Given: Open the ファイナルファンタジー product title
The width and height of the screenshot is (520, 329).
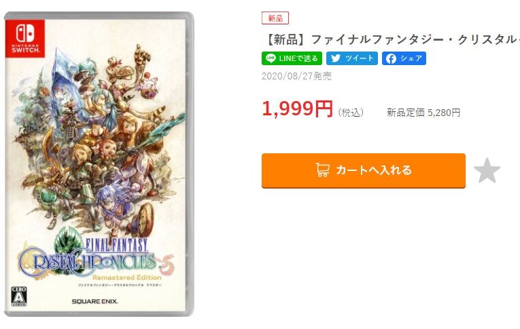Looking at the screenshot, I should 392,40.
